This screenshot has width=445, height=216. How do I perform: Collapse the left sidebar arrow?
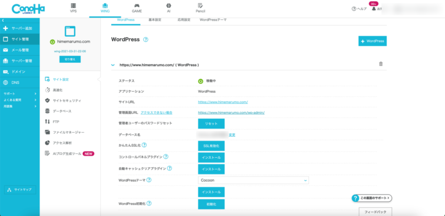point(3,21)
